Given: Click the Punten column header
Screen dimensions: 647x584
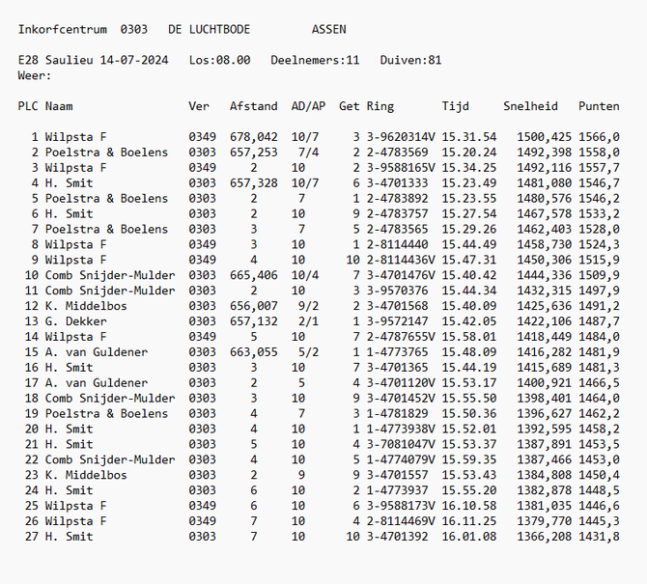Looking at the screenshot, I should 599,106.
